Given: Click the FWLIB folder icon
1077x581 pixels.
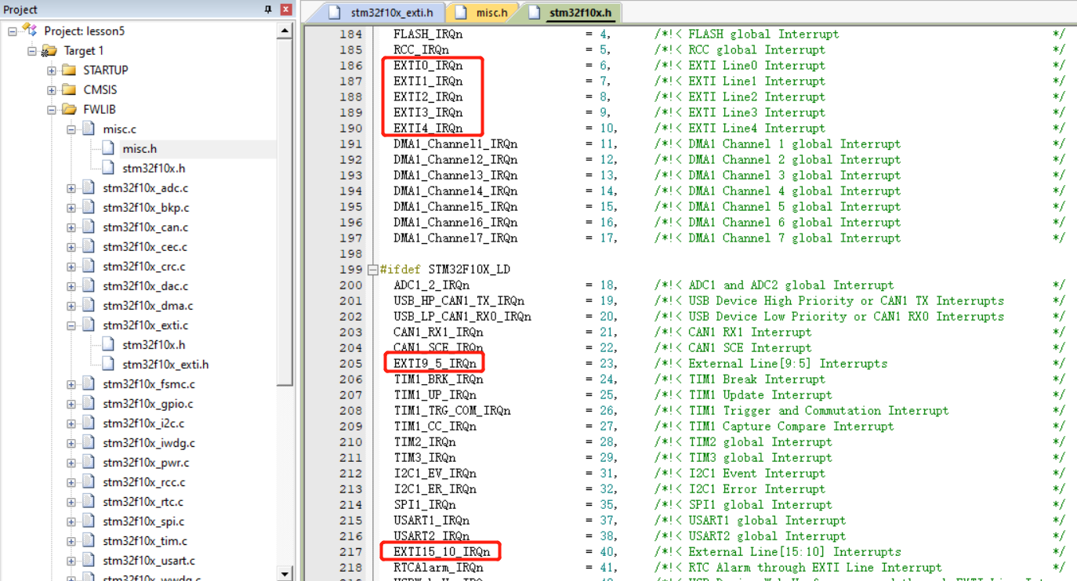Looking at the screenshot, I should [x=69, y=110].
